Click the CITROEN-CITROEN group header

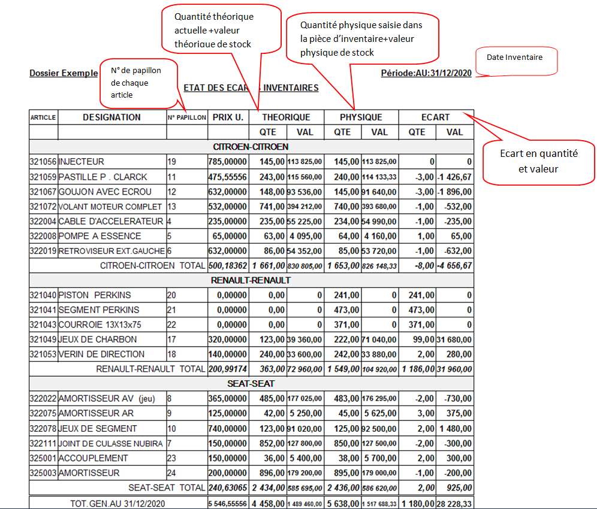pos(251,147)
